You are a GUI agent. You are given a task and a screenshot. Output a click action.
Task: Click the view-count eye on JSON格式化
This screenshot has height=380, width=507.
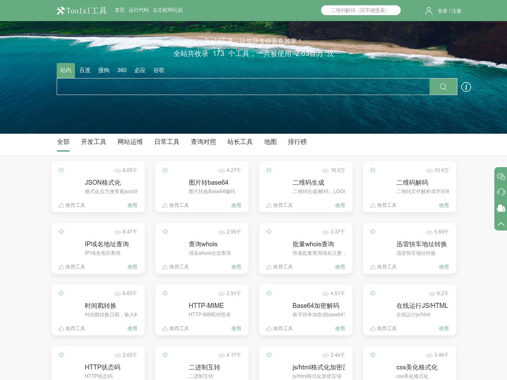coord(118,171)
